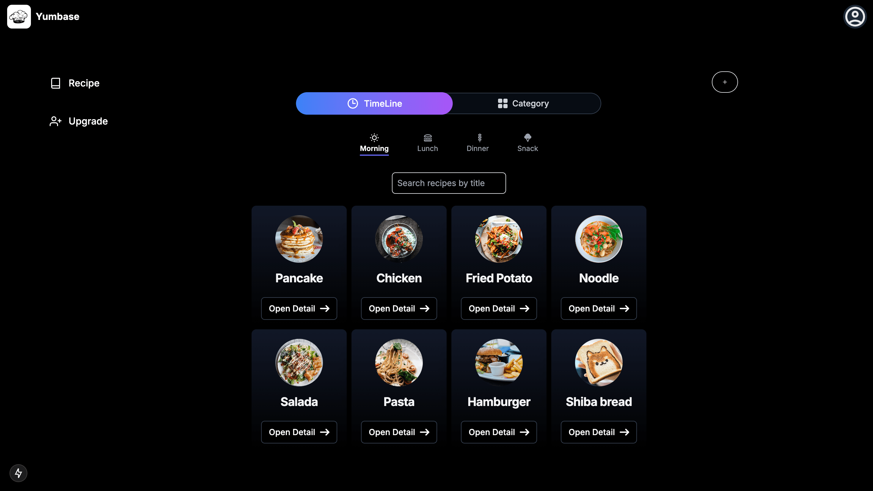Click into the search recipes field
873x491 pixels.
click(x=448, y=183)
